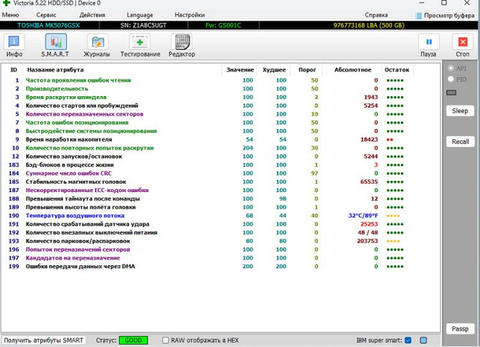Click the SN: Z1A8C5UGT serial label

(143, 25)
